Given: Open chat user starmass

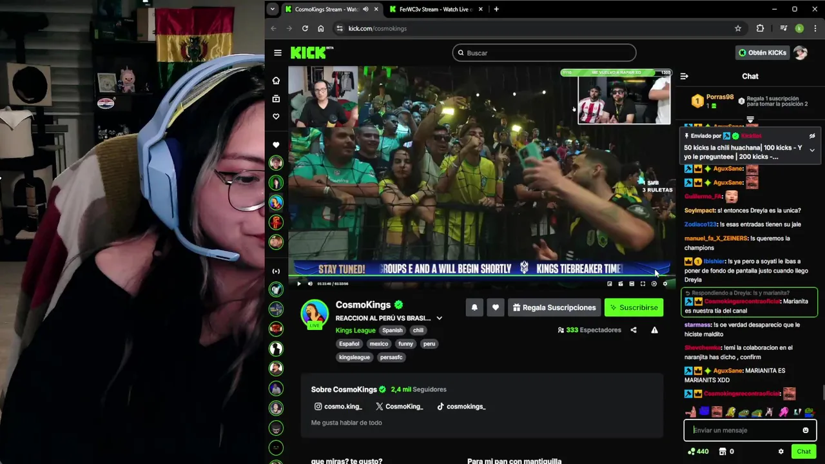Looking at the screenshot, I should 698,325.
